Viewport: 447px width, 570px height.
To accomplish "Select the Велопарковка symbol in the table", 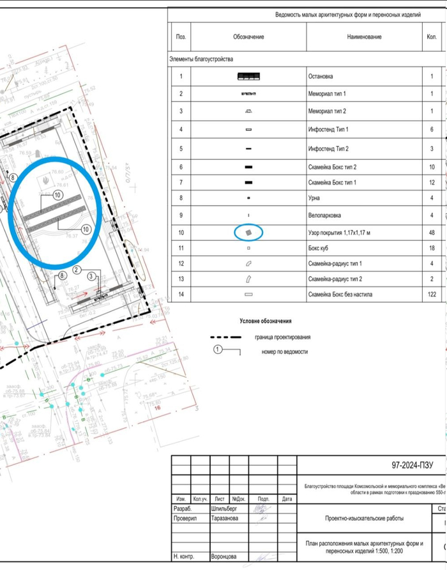I will [249, 215].
